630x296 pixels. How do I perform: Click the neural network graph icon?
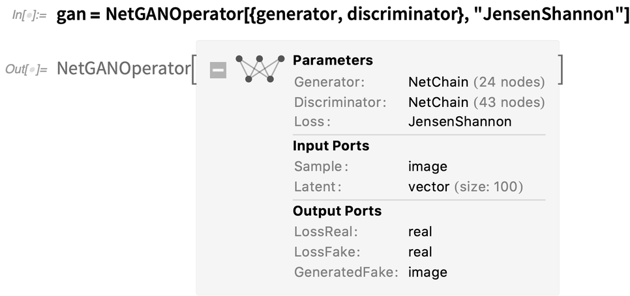pyautogui.click(x=260, y=68)
